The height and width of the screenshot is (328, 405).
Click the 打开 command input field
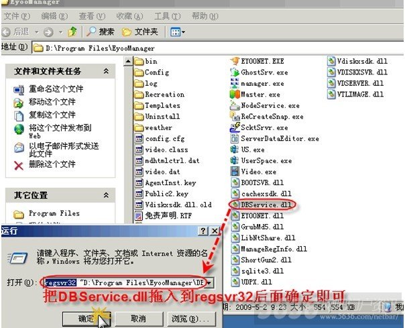[x=124, y=283]
